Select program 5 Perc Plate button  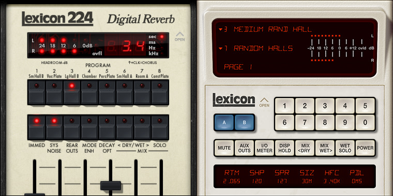(107, 92)
